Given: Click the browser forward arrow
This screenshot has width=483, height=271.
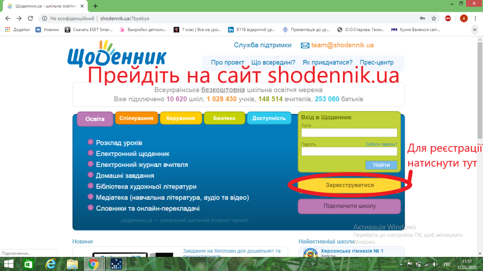Looking at the screenshot, I should click(19, 18).
